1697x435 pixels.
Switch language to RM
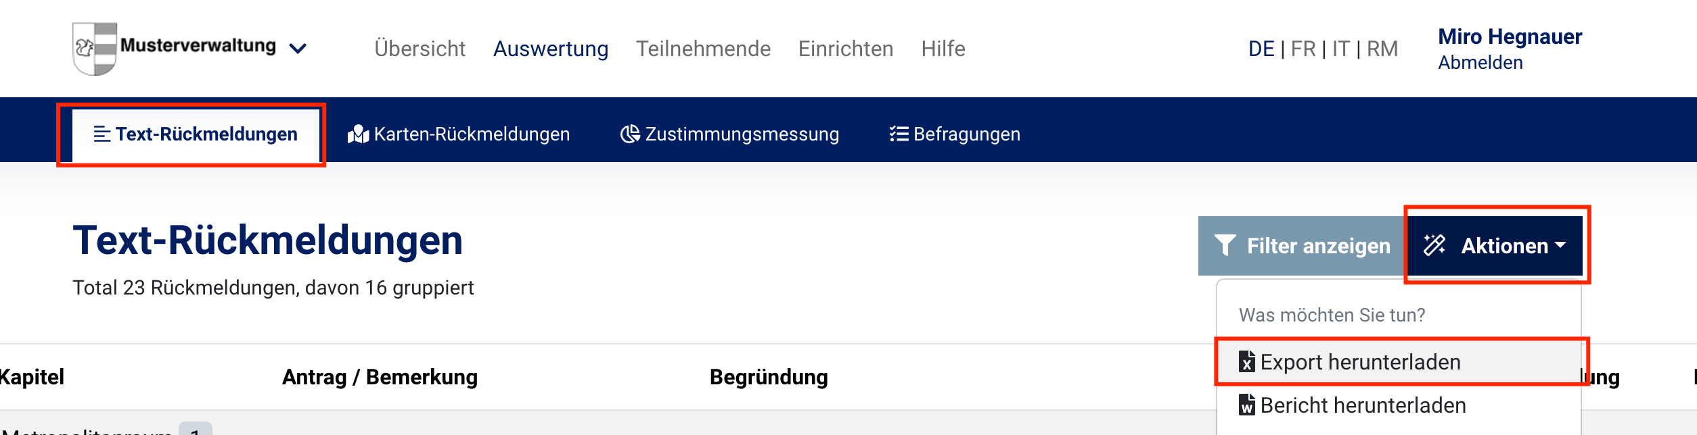(x=1382, y=49)
